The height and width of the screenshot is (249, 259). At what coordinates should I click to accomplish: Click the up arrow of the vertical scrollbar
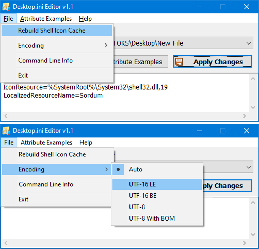click(x=253, y=79)
